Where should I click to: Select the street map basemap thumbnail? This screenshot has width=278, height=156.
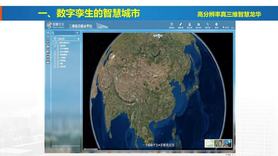tap(209, 143)
